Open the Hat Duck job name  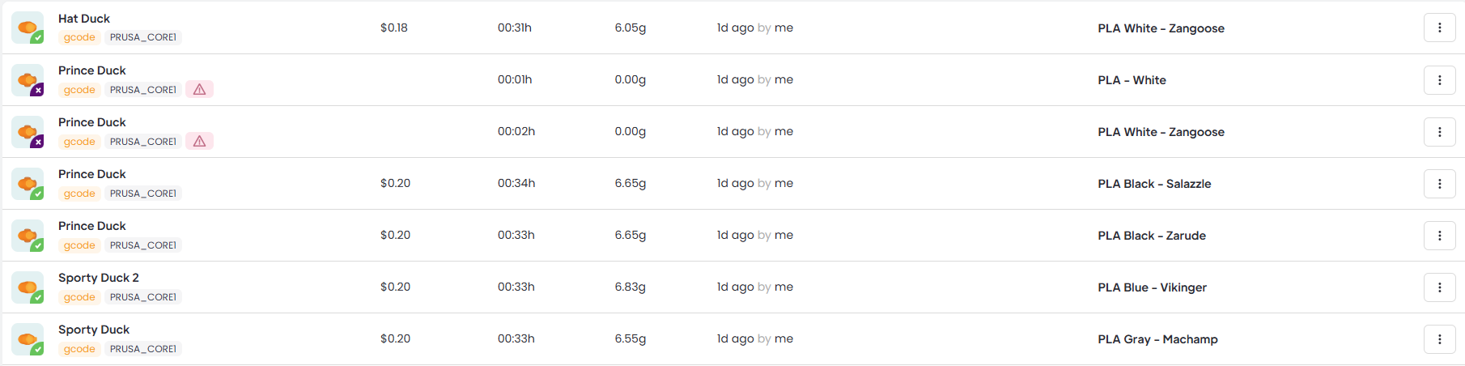click(84, 19)
